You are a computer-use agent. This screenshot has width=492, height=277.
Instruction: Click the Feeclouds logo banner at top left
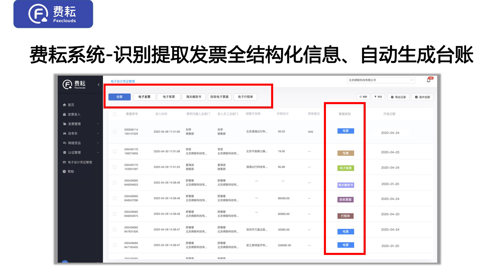pyautogui.click(x=53, y=14)
